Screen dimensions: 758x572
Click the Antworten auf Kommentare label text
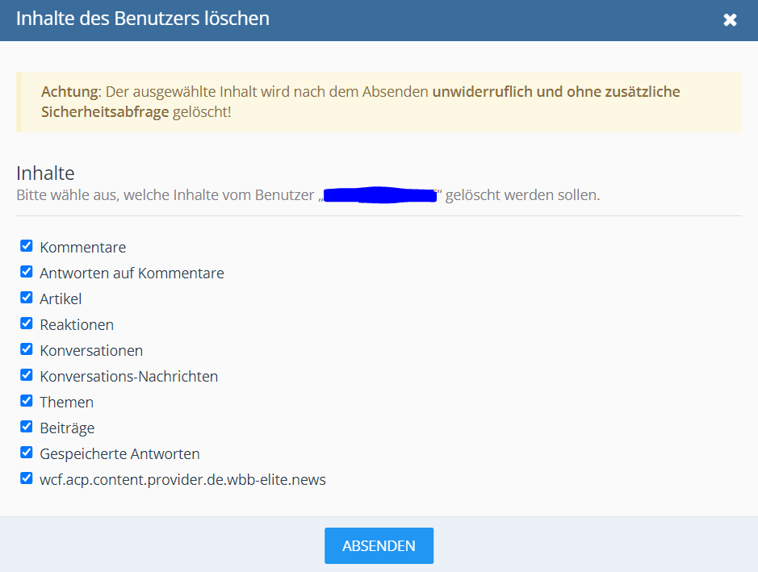pyautogui.click(x=132, y=273)
